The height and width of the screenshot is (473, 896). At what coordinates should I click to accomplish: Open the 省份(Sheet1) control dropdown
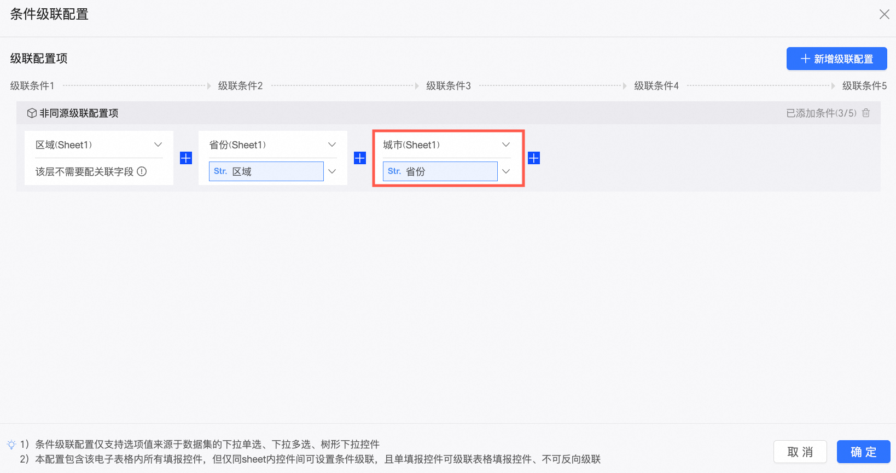coord(273,145)
